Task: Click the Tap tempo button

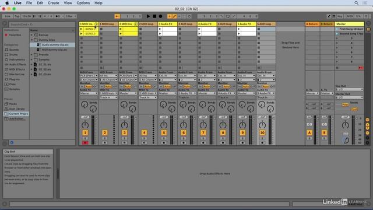Action: pyautogui.click(x=17, y=16)
